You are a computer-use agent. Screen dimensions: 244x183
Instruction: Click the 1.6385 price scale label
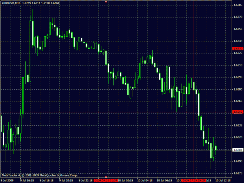click(x=238, y=5)
